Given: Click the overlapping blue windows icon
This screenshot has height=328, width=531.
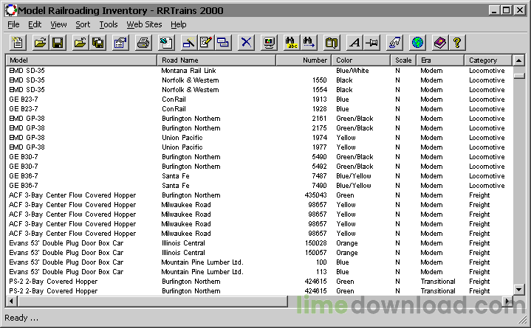Looking at the screenshot, I should pos(223,43).
